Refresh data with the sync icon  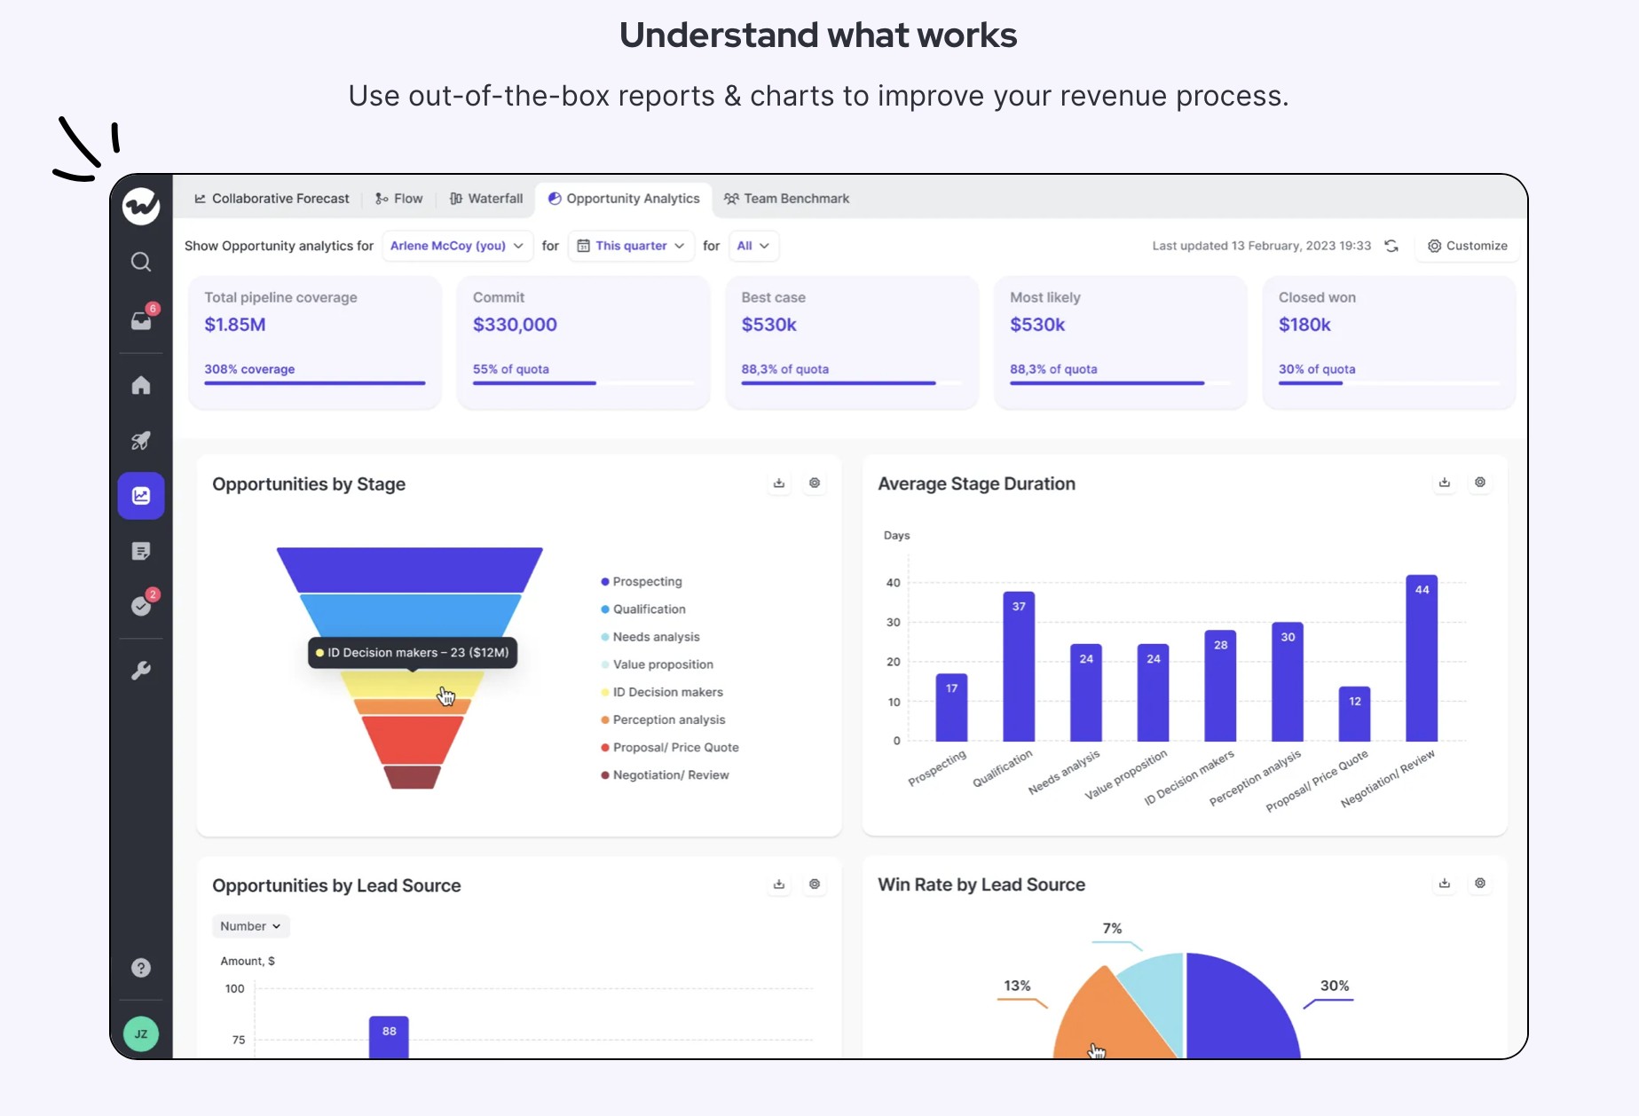coord(1391,246)
